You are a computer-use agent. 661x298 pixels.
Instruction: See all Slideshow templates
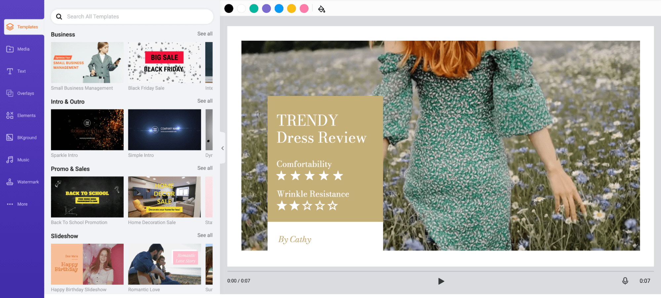pos(205,235)
